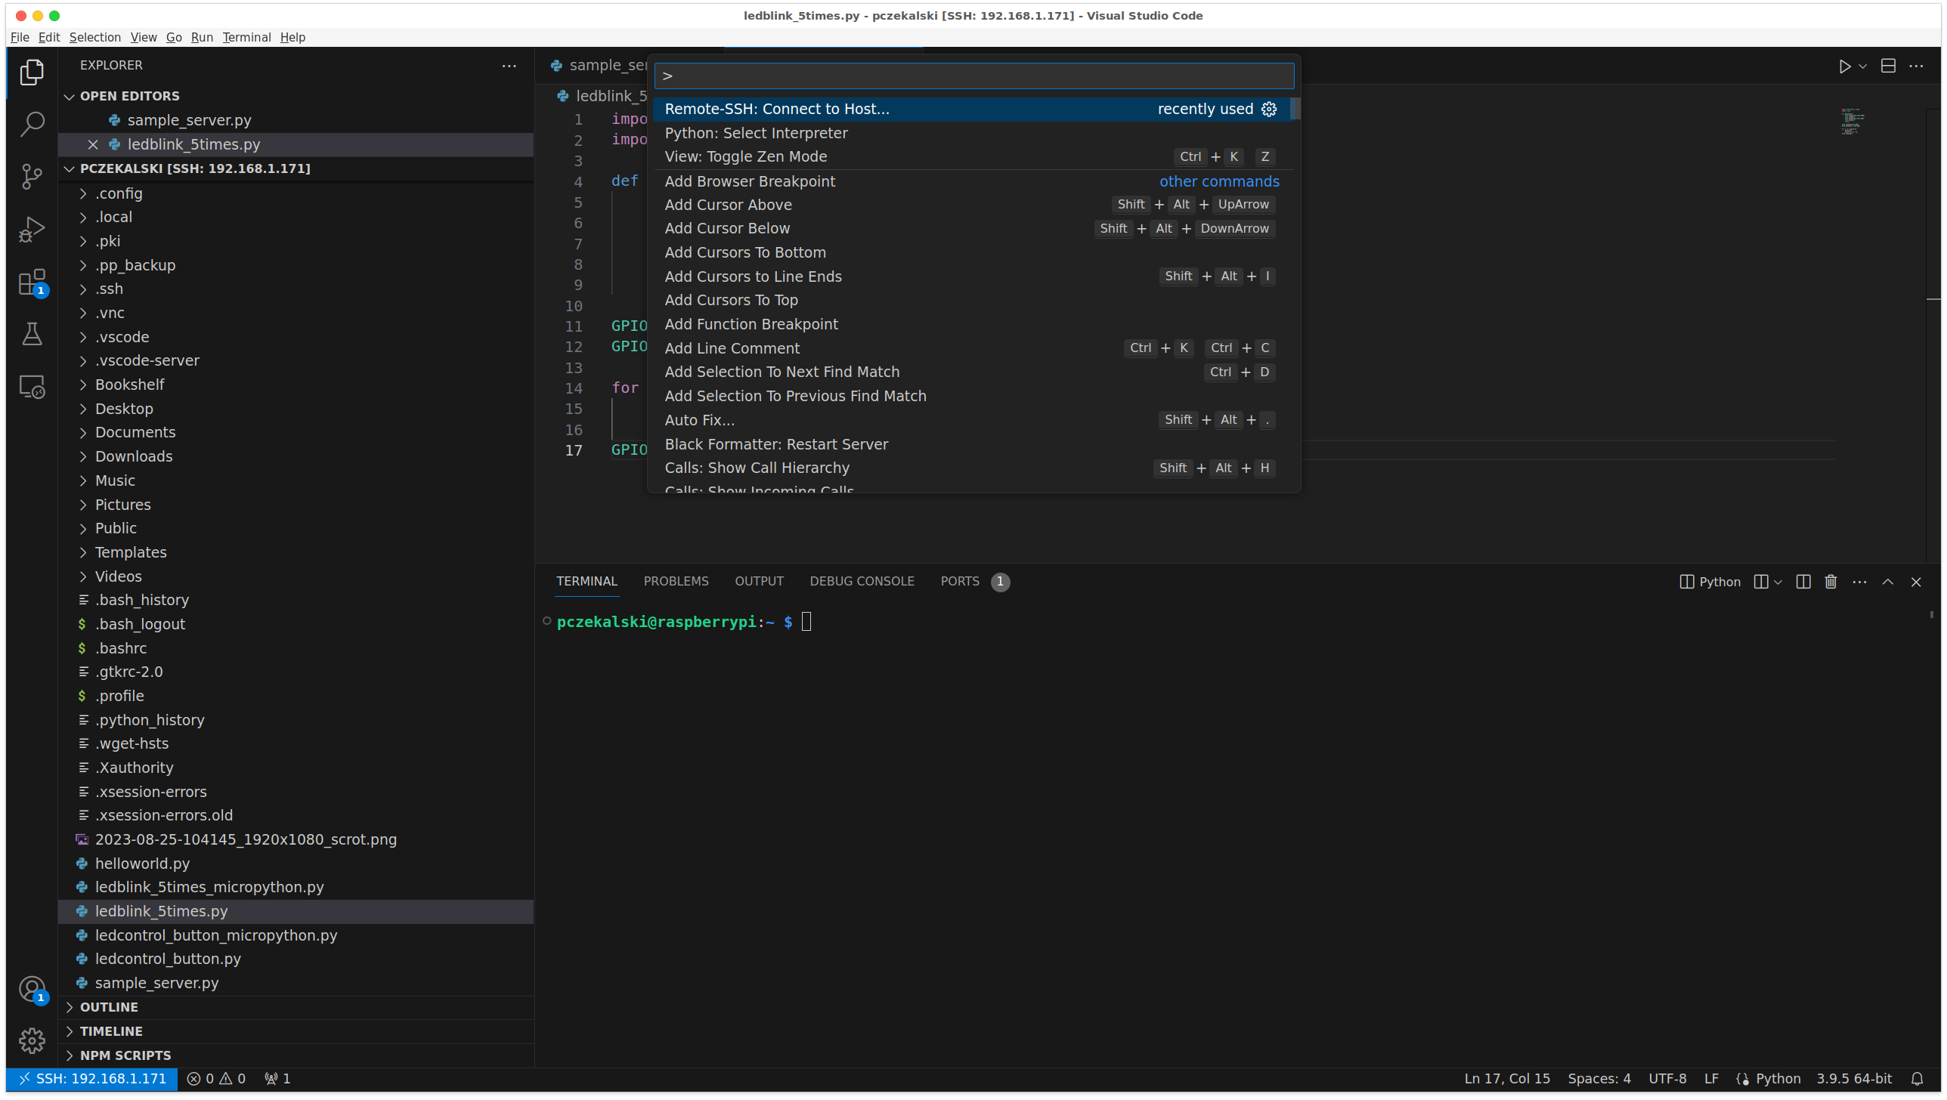Configure keybinding gear for Remote-SSH command

[1269, 109]
